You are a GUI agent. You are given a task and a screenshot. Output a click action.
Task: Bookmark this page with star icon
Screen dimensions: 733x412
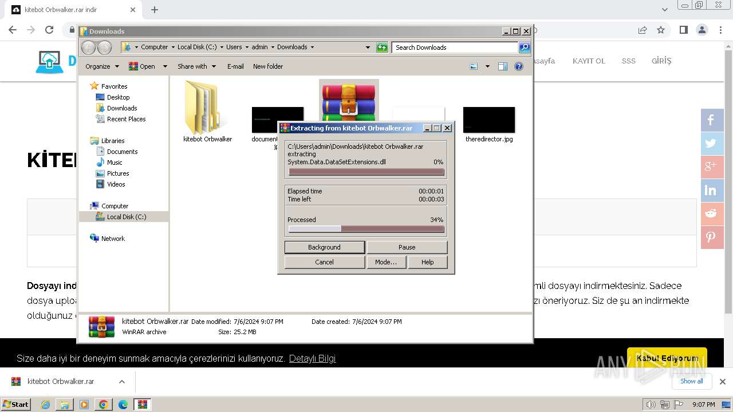click(x=661, y=30)
